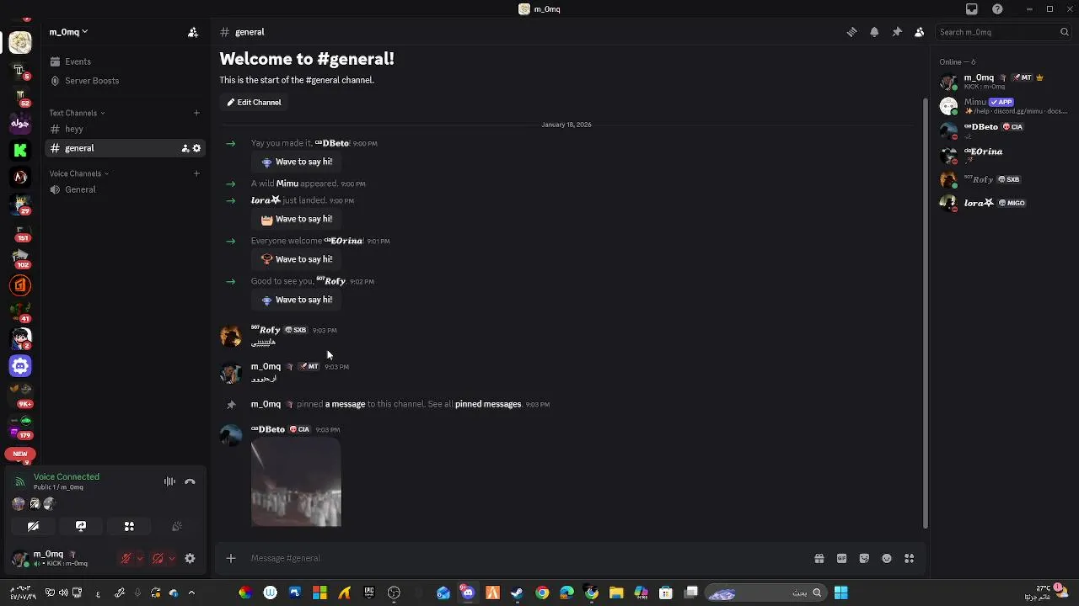Open input device options arrow next to mic
Viewport: 1079px width, 606px height.
tap(140, 558)
